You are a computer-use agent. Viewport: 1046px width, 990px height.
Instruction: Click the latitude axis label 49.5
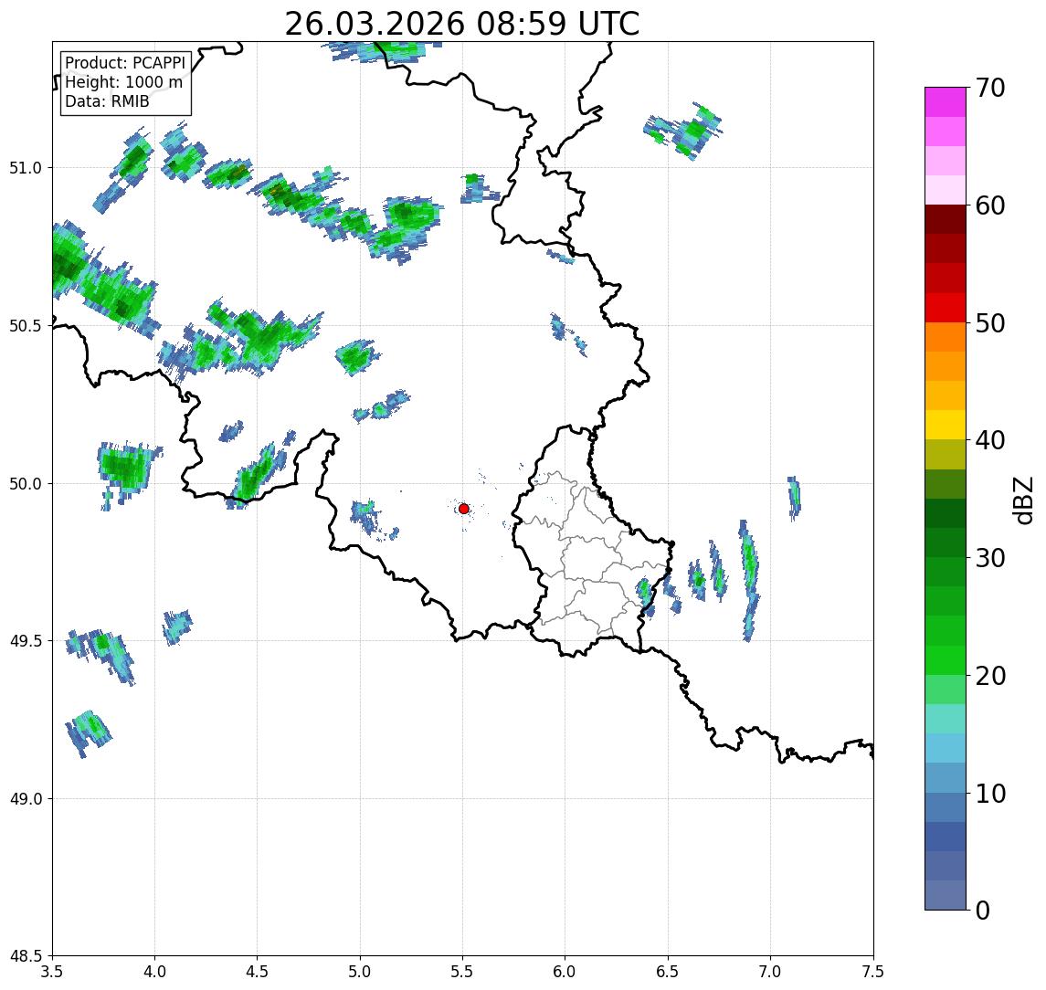point(25,641)
